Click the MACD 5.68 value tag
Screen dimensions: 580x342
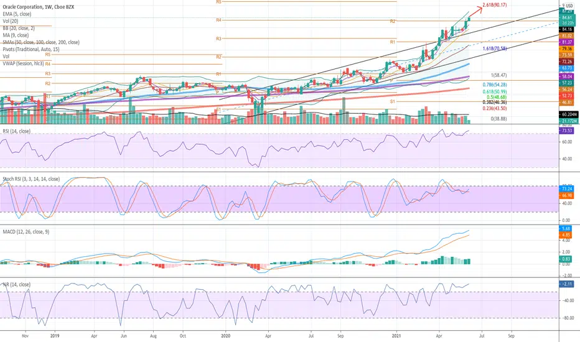[x=566, y=228]
